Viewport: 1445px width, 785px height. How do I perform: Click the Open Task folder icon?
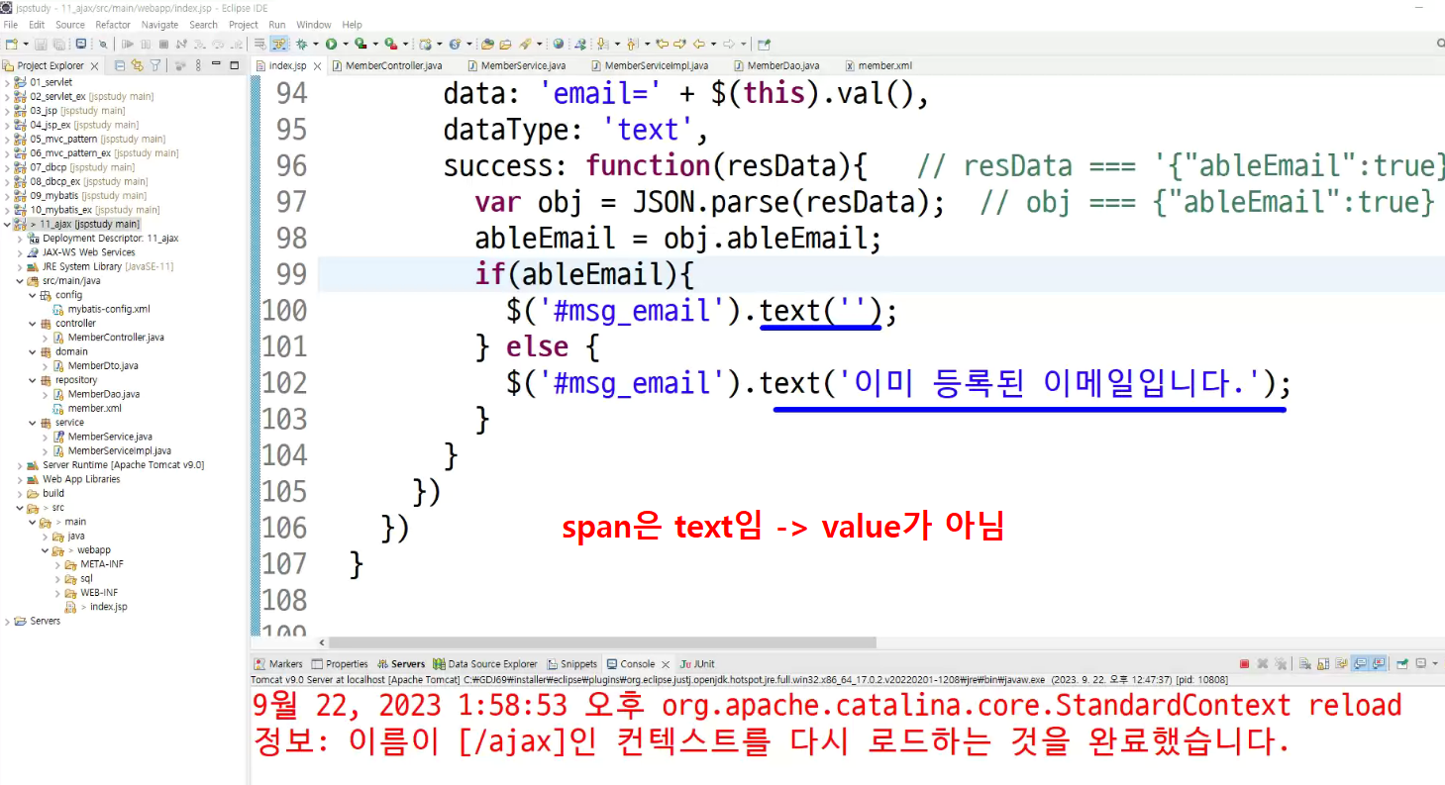tap(505, 44)
